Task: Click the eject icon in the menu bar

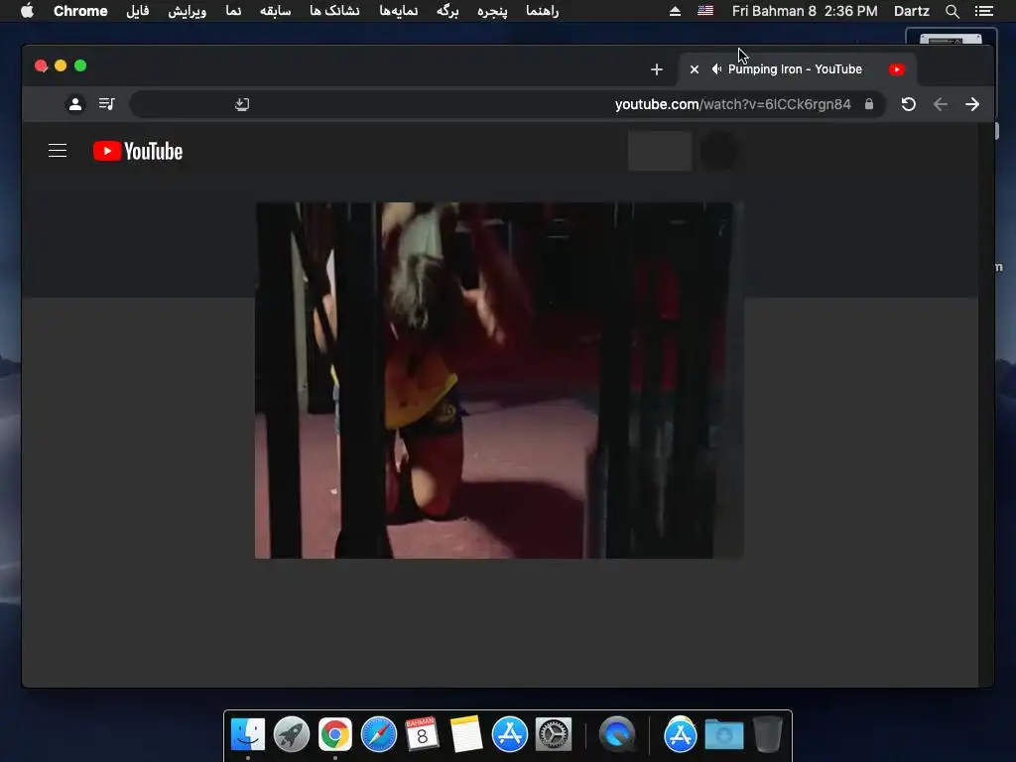Action: [675, 11]
